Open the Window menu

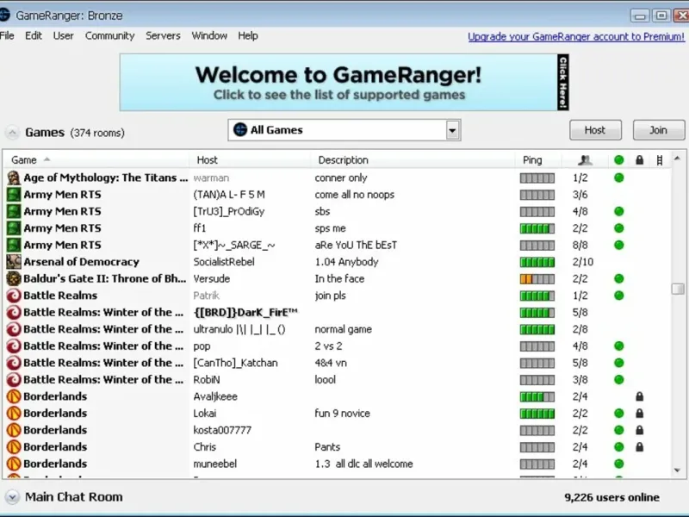click(x=209, y=35)
